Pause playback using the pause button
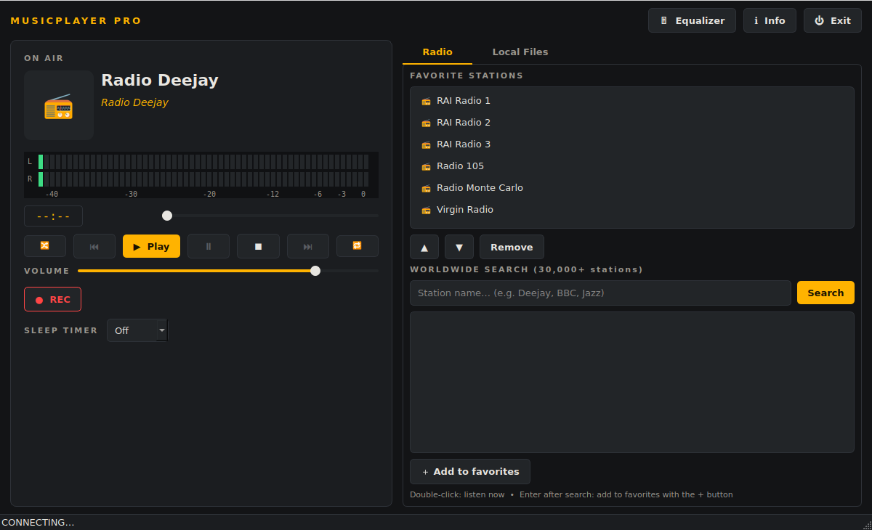Image resolution: width=872 pixels, height=530 pixels. 209,246
